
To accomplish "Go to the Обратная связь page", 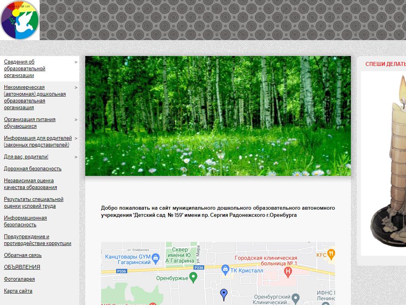I will point(23,255).
